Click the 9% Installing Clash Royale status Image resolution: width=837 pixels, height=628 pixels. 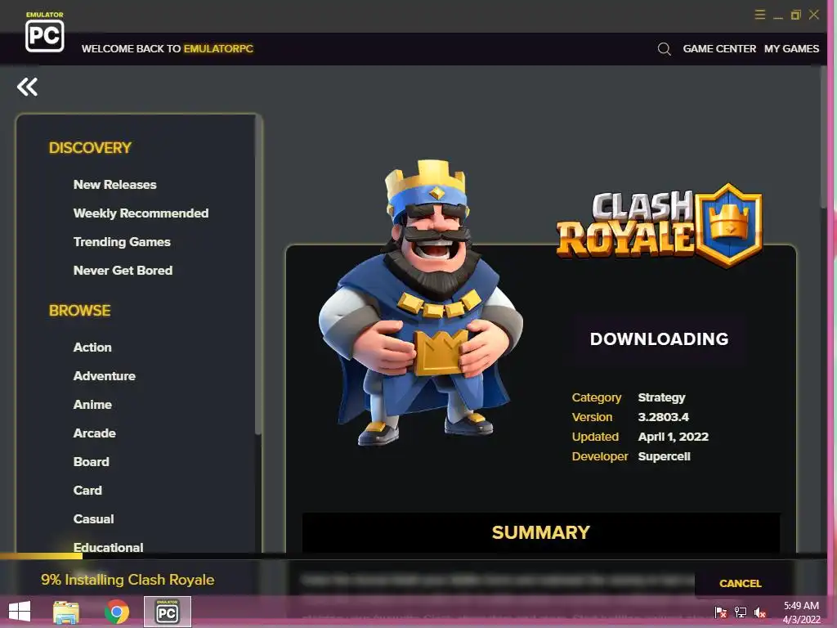128,580
